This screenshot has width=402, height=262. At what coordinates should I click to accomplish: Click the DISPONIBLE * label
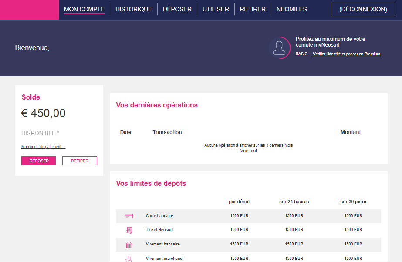(x=40, y=133)
